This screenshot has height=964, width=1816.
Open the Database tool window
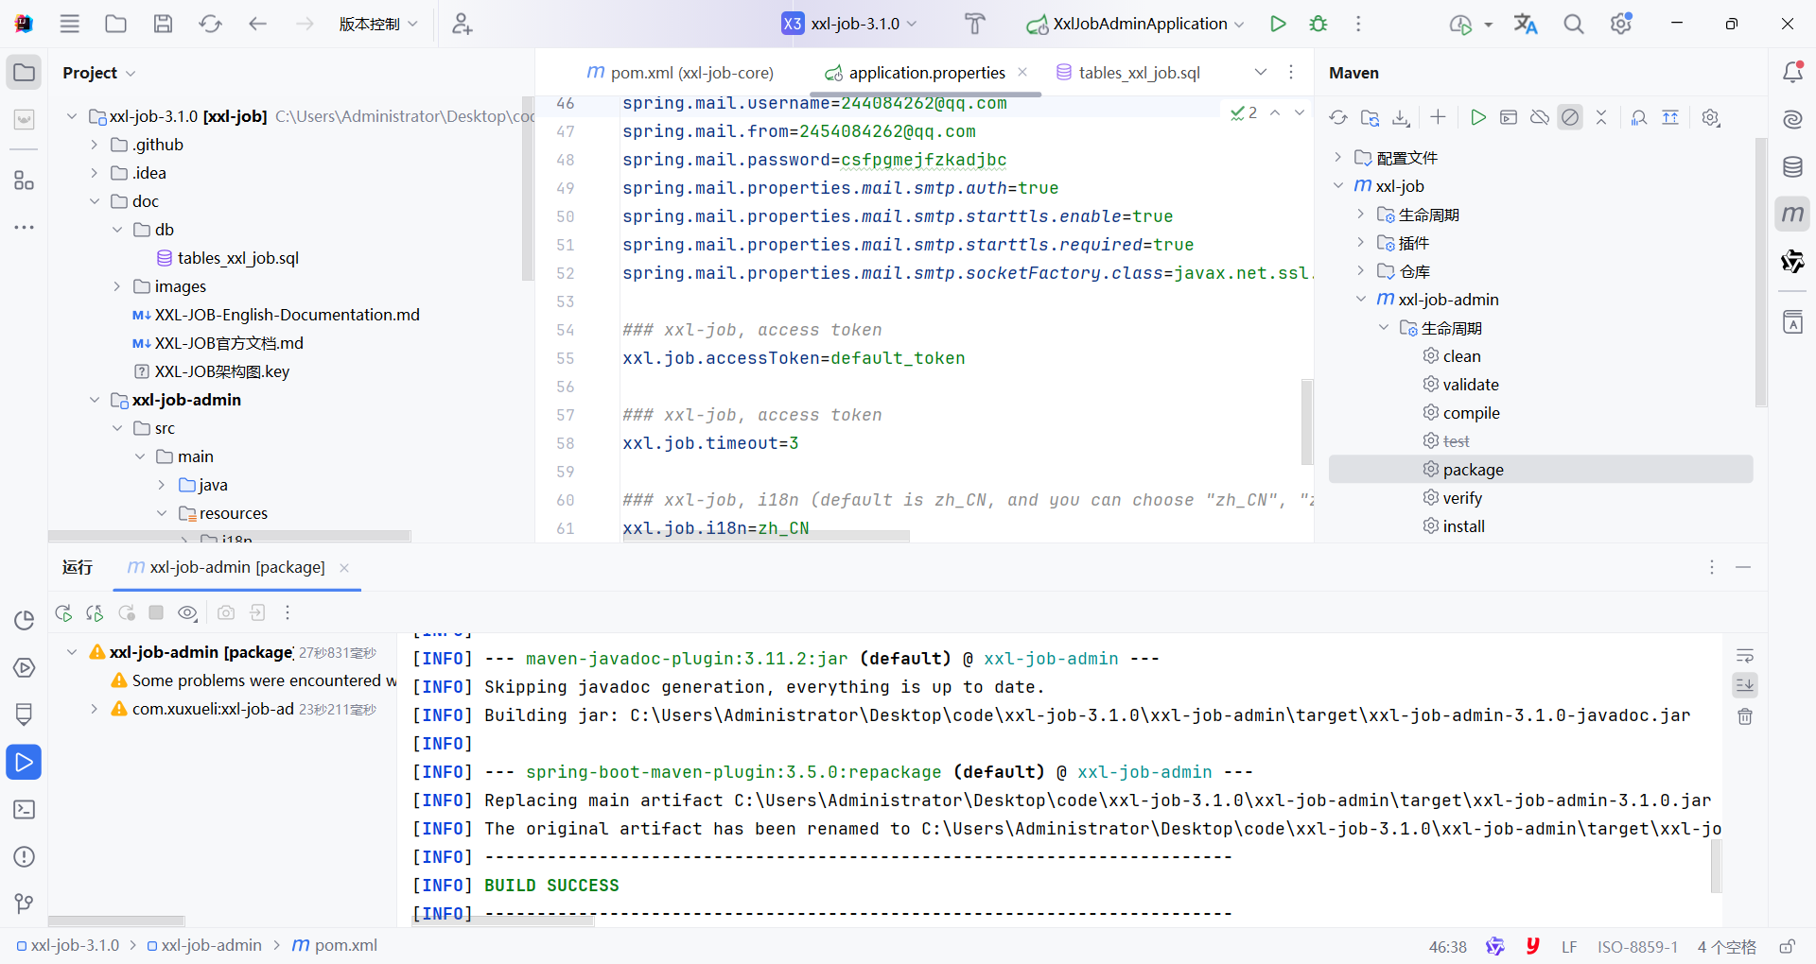1792,167
